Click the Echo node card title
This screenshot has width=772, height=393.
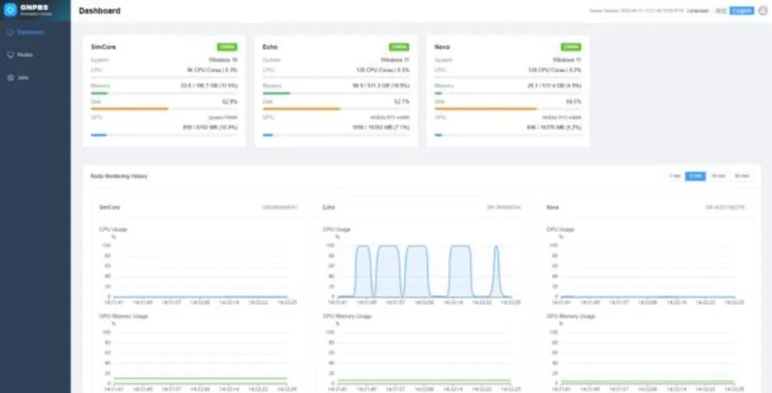click(x=269, y=46)
